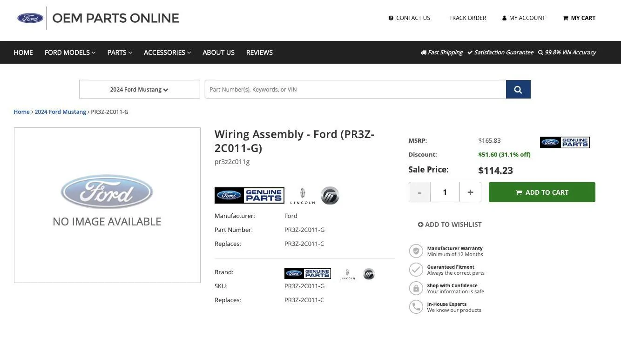Open Track Order page
621x337 pixels.
(467, 18)
